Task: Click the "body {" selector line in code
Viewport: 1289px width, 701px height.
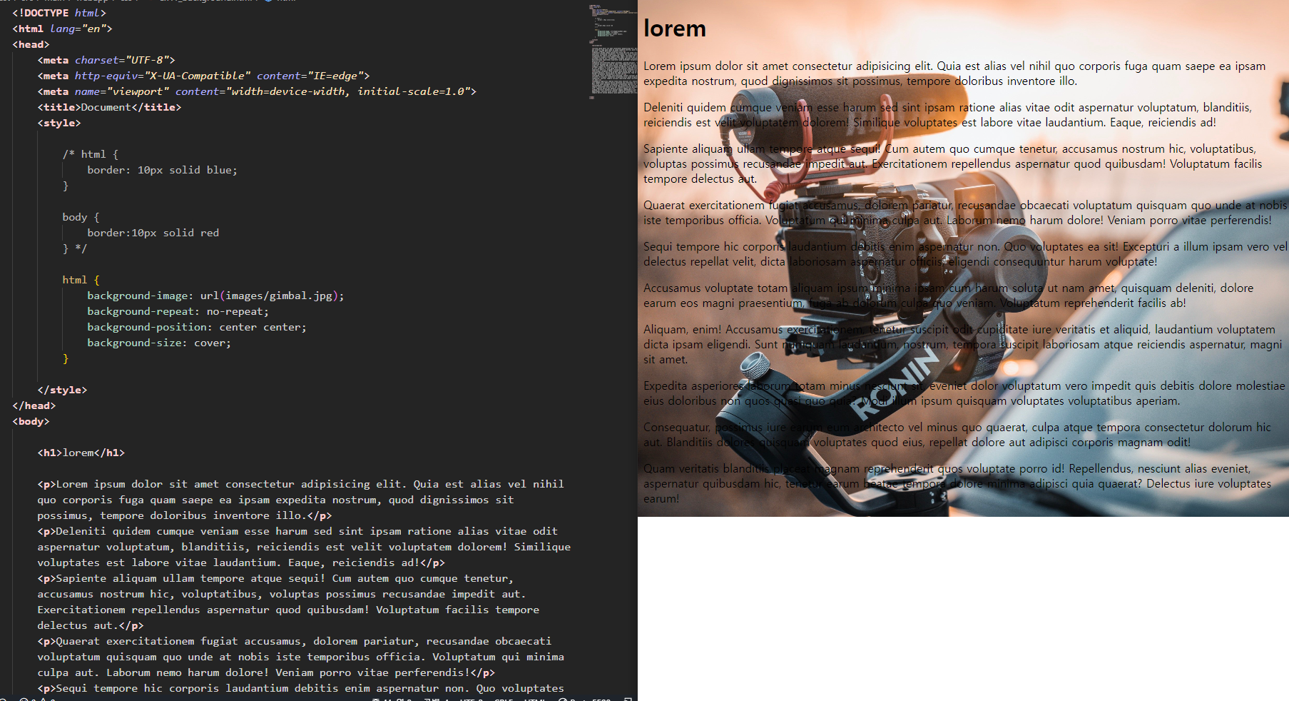Action: pos(81,217)
